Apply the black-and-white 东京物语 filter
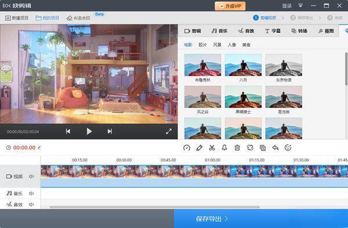The image size is (348, 228). coord(284,65)
